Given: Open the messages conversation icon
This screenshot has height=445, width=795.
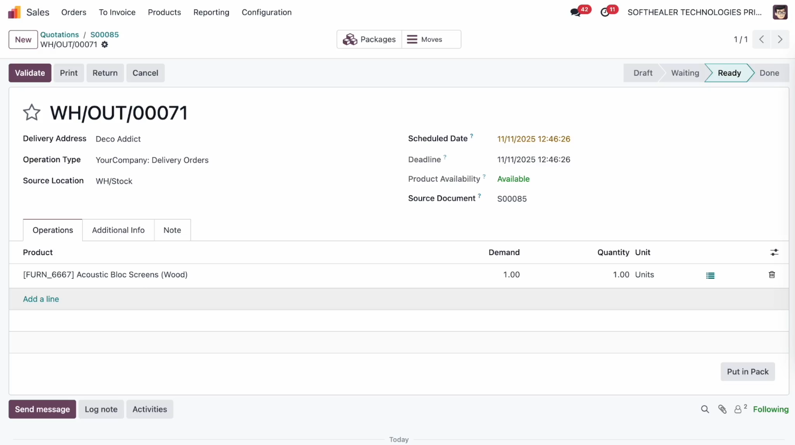Looking at the screenshot, I should tap(576, 13).
